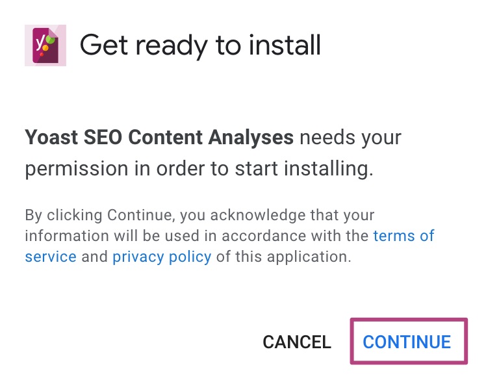Screen dimensions: 486x382
Task: Click the CONTINUE button
Action: pos(407,342)
